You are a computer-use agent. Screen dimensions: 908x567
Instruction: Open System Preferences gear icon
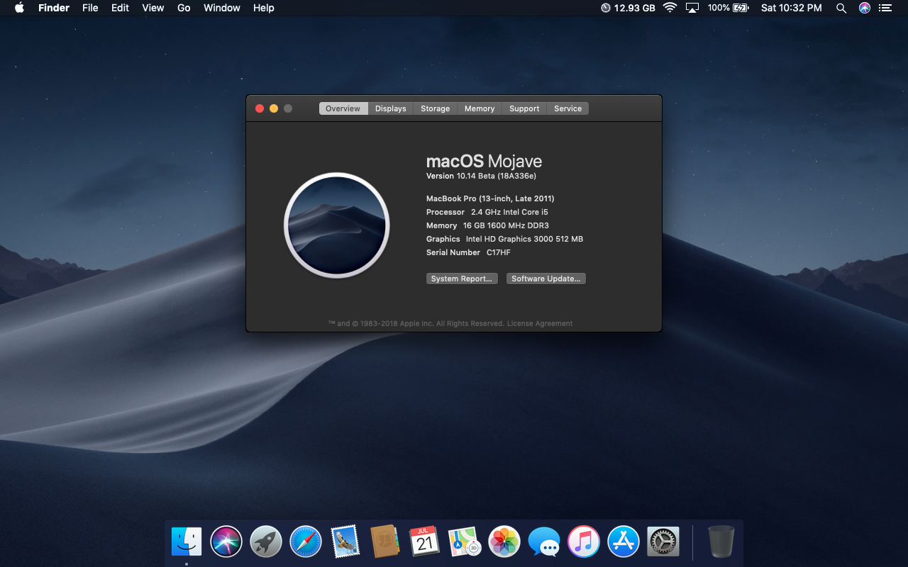click(x=663, y=542)
